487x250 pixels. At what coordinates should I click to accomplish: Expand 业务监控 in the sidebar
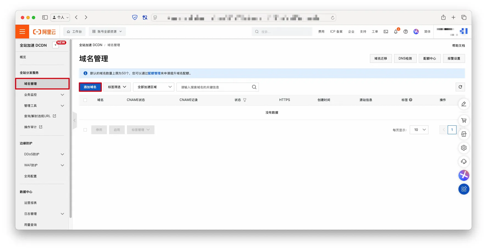coord(44,95)
